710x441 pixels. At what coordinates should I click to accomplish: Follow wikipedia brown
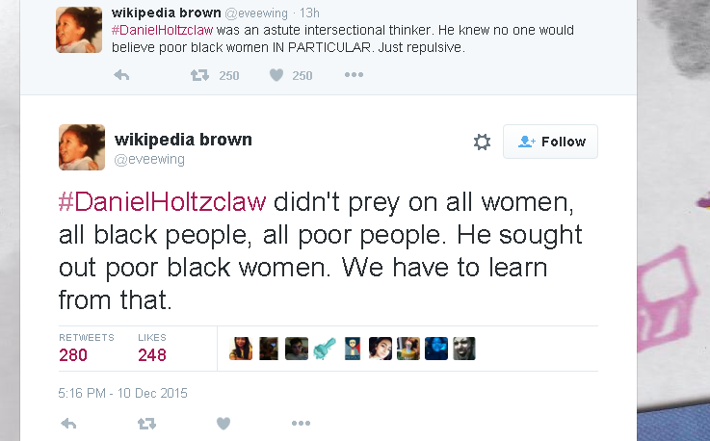(x=550, y=142)
